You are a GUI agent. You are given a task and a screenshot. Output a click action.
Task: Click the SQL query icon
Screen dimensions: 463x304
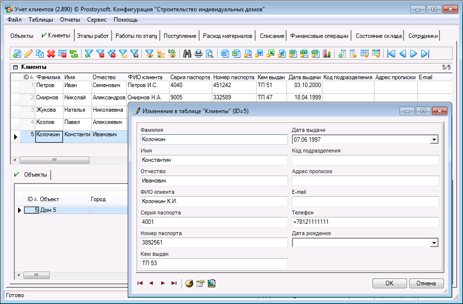point(172,54)
